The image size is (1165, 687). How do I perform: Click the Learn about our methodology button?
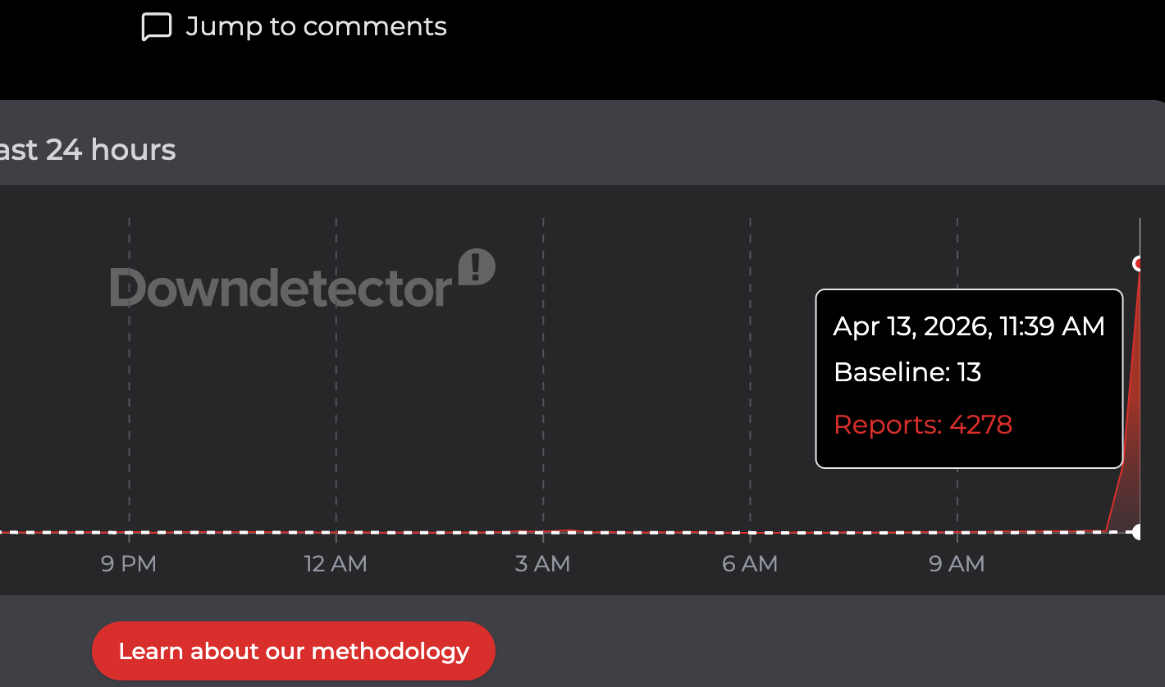[x=294, y=650]
